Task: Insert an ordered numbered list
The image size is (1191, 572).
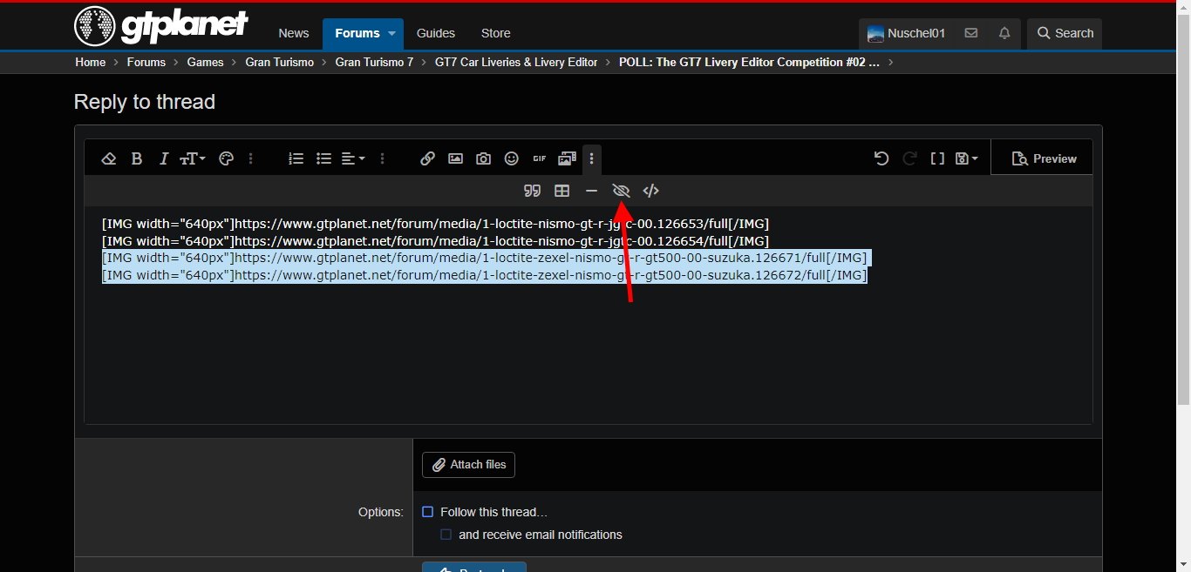Action: click(296, 158)
